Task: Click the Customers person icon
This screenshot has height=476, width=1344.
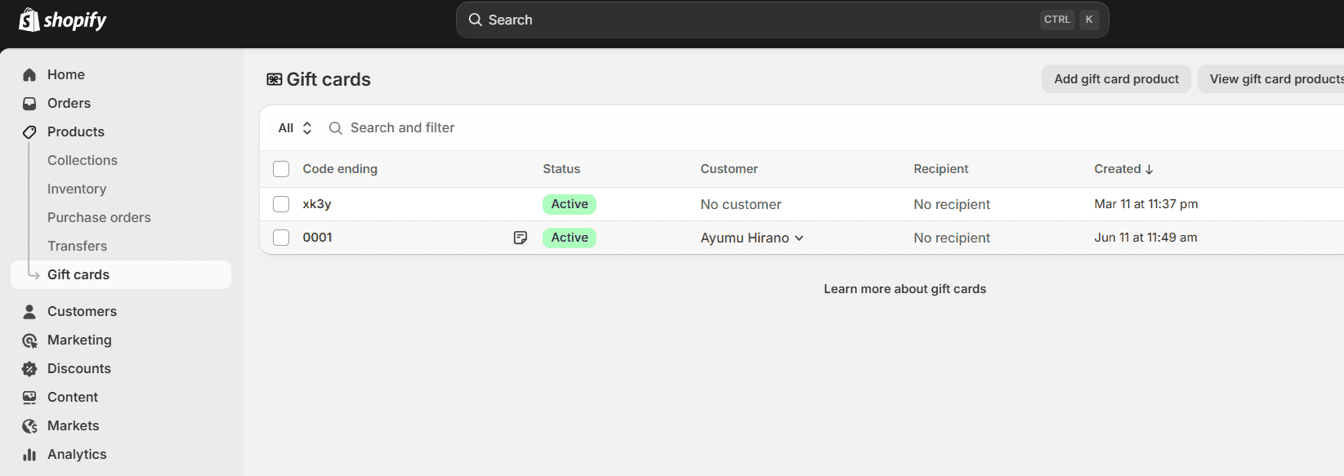Action: click(29, 312)
